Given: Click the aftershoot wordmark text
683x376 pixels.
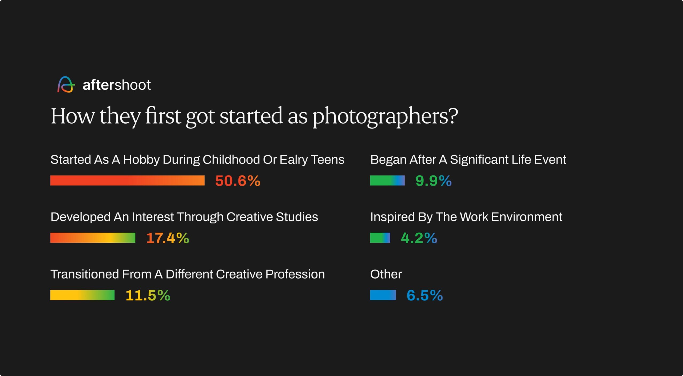Looking at the screenshot, I should click(x=117, y=85).
